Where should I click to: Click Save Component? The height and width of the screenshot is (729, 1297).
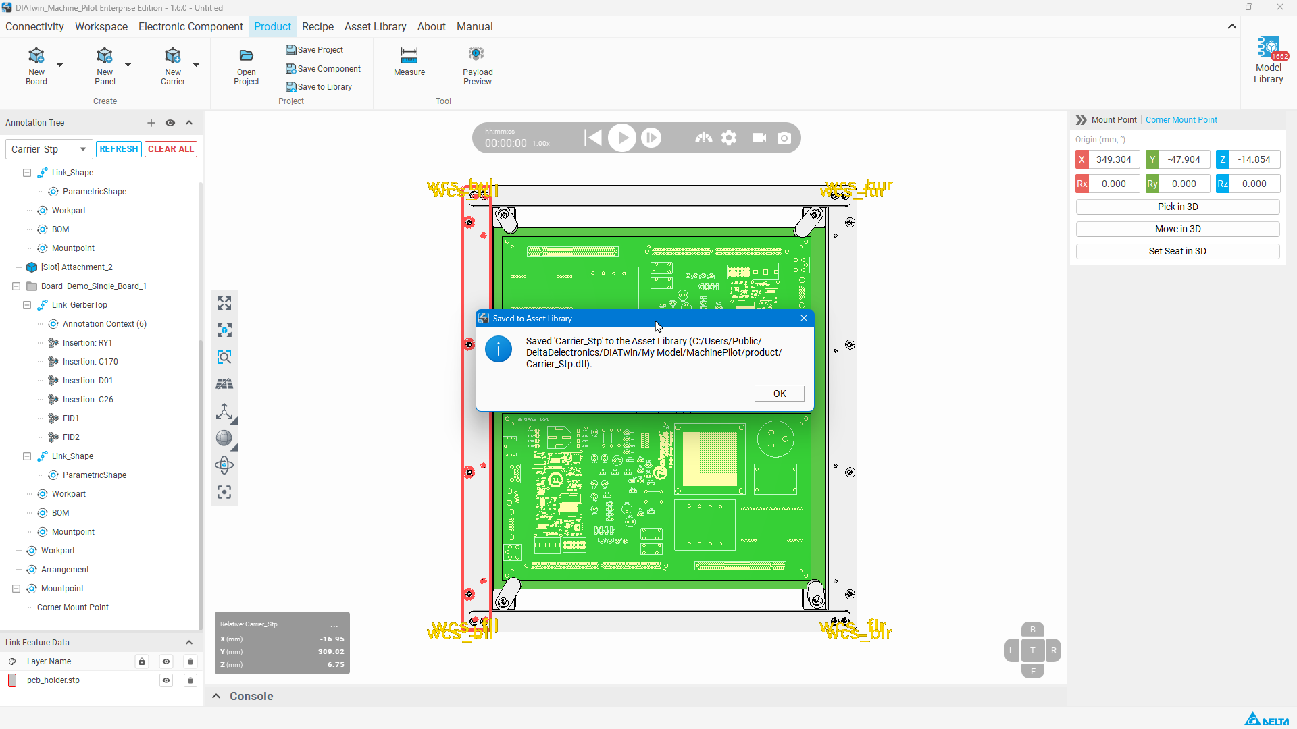pyautogui.click(x=324, y=69)
